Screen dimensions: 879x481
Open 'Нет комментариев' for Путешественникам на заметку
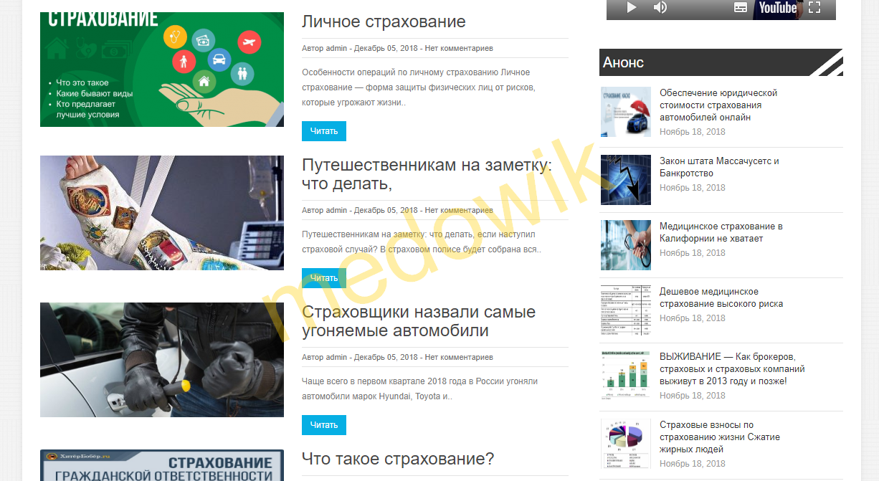point(459,210)
